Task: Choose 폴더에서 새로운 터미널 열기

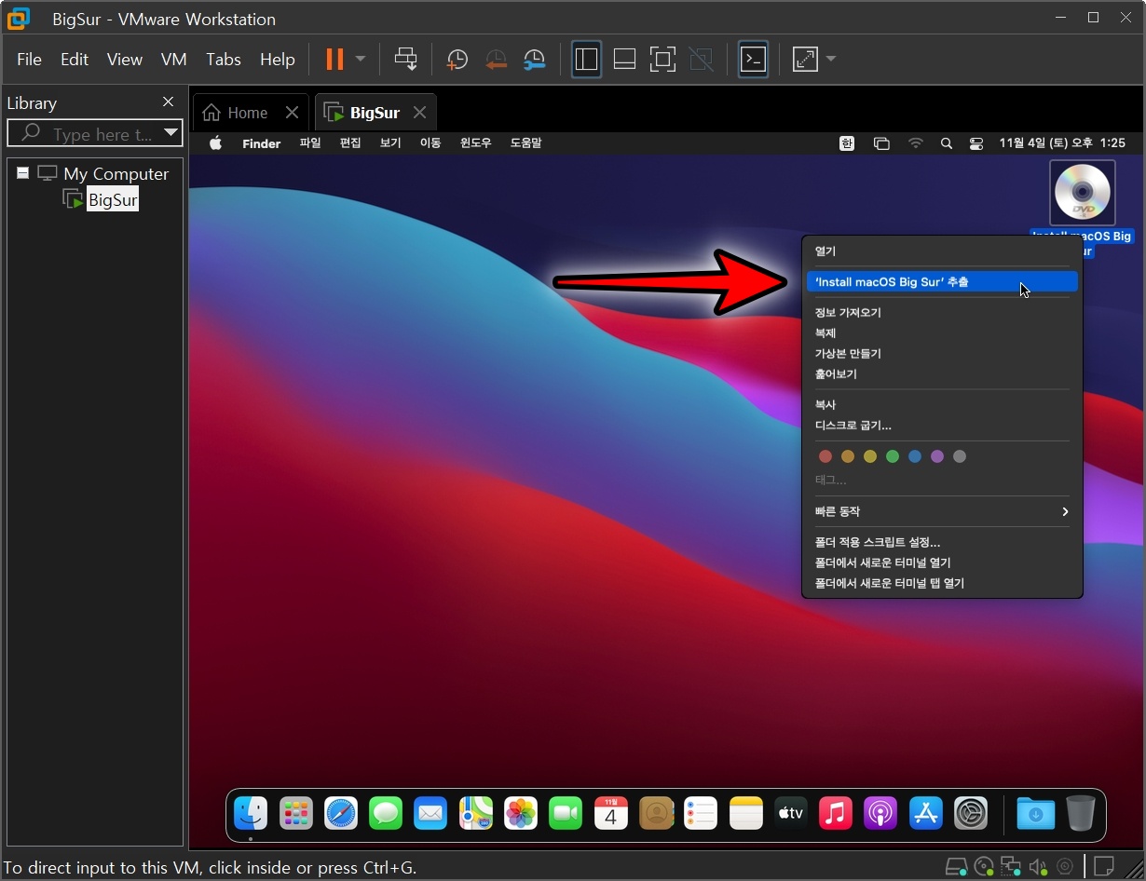Action: click(x=942, y=562)
